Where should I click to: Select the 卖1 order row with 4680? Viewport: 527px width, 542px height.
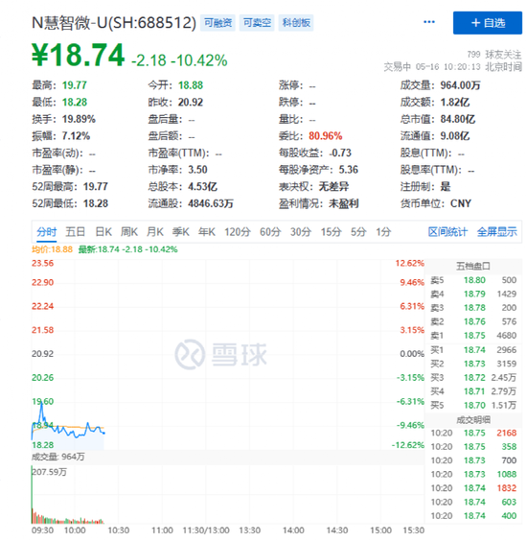472,336
